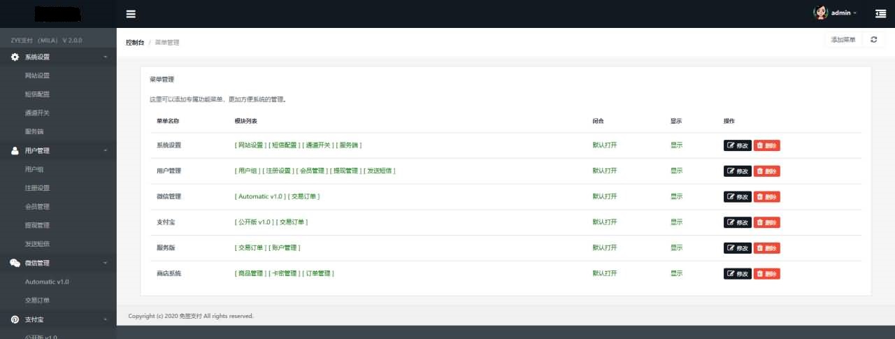Click the WeChat icon beside sidebar 微信管理
Image resolution: width=895 pixels, height=339 pixels.
[x=15, y=263]
